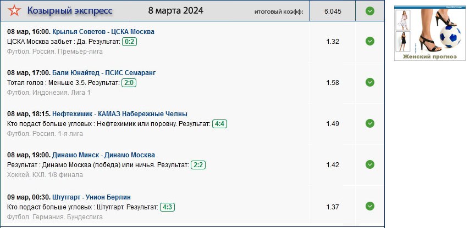Open Динамо Минск - Динамо Москва match
The width and height of the screenshot is (475, 228).
[x=103, y=155]
